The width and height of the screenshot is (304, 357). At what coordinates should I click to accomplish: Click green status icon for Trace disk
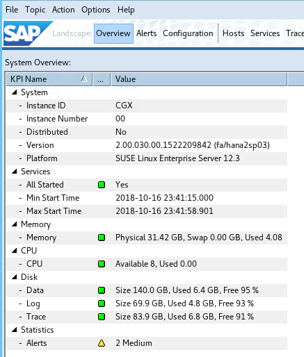click(x=102, y=317)
